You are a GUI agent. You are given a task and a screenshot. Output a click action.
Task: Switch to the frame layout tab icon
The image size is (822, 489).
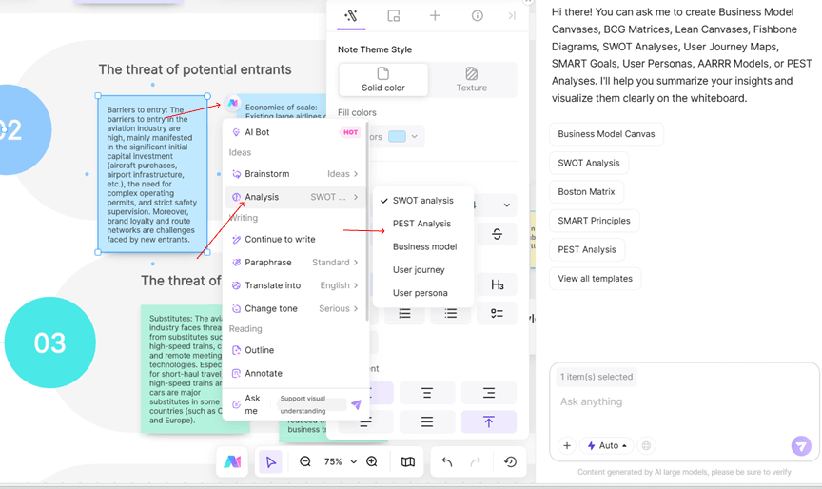(x=393, y=16)
